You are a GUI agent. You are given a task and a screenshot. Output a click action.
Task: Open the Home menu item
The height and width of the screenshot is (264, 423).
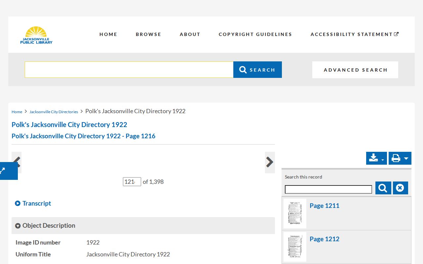(x=108, y=34)
